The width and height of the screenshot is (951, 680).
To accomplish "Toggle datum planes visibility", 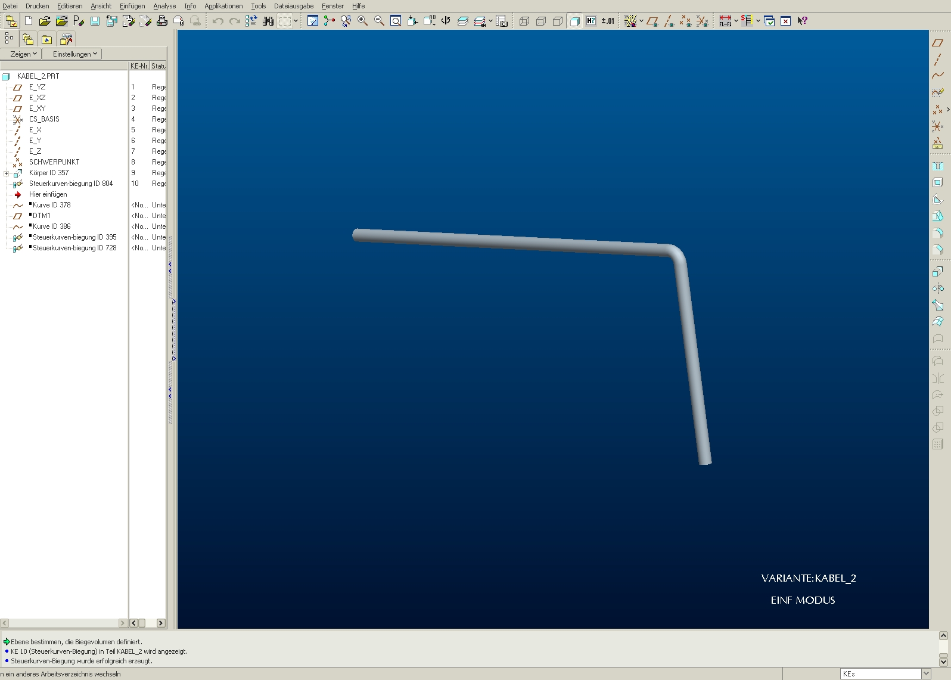I will 652,21.
